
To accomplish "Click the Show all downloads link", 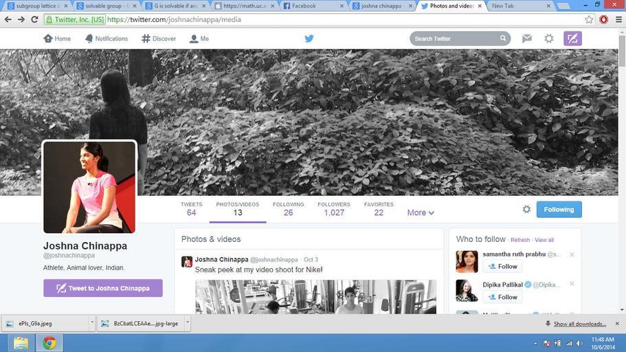I will coord(579,324).
